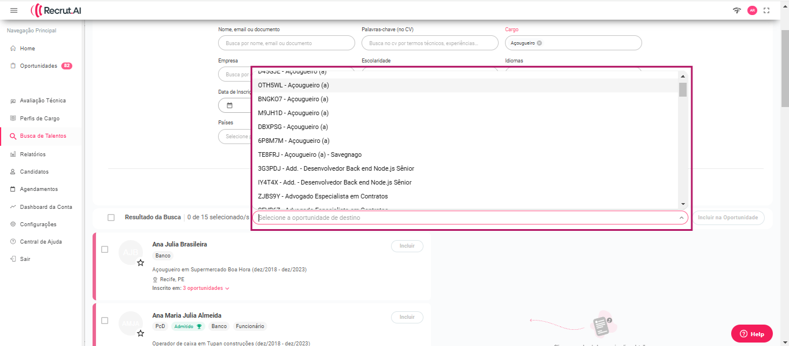
Task: Collapse the destination opportunity dropdown arrow
Action: 681,218
